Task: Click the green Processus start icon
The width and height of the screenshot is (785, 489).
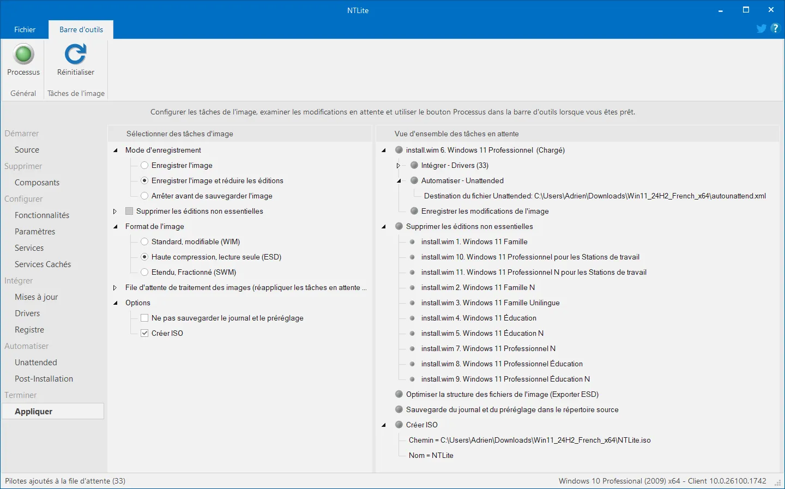Action: pyautogui.click(x=23, y=54)
